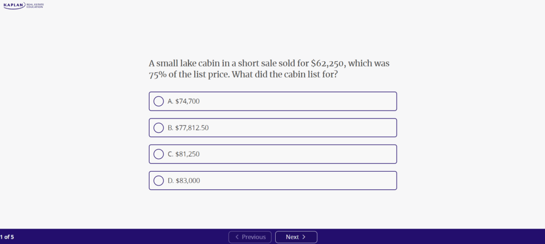Click the Kaplan logo wordmark
The image size is (545, 244).
13,6
